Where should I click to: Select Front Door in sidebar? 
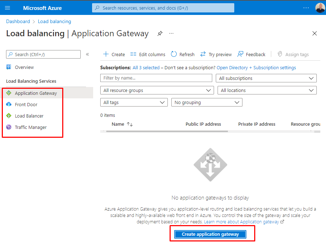(x=26, y=104)
